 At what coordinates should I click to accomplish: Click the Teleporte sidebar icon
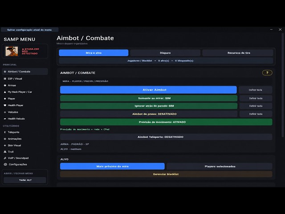(x=5, y=132)
